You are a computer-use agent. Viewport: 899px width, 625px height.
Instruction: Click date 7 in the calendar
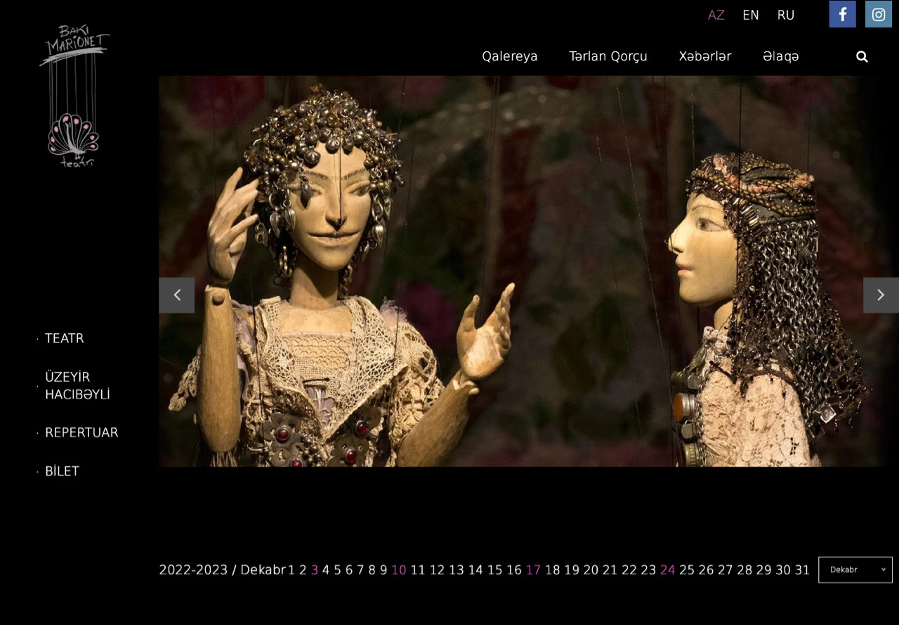pyautogui.click(x=360, y=570)
